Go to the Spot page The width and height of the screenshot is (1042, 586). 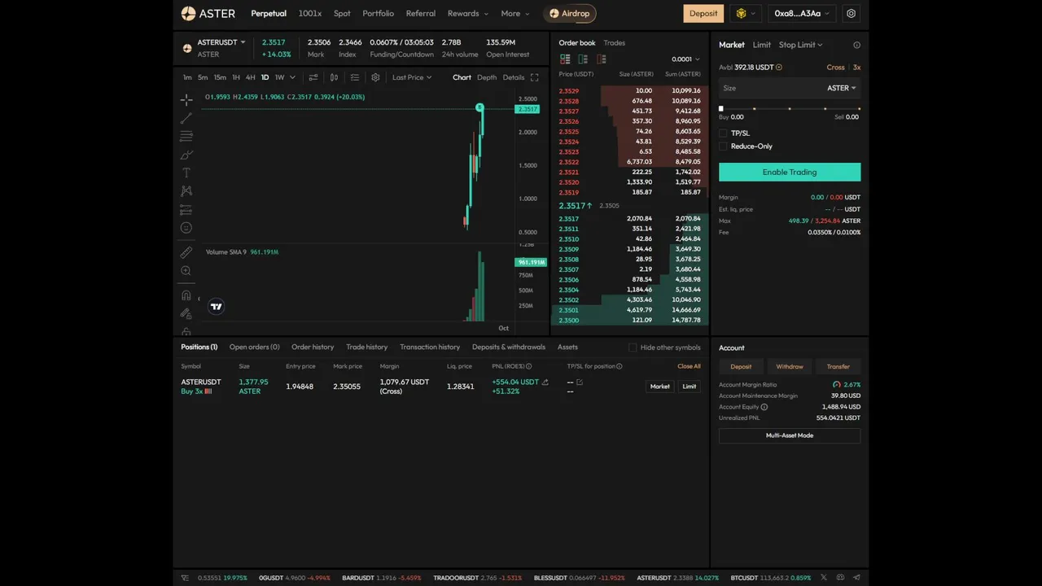pyautogui.click(x=342, y=13)
